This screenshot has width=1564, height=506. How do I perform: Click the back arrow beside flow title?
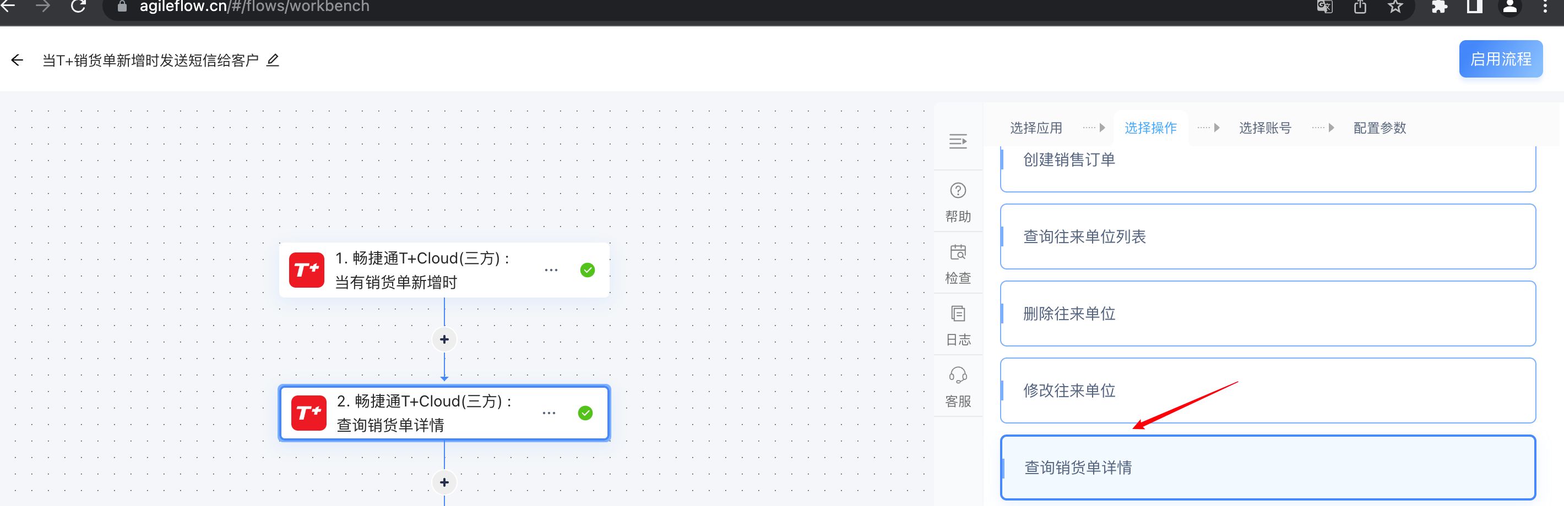pyautogui.click(x=17, y=60)
